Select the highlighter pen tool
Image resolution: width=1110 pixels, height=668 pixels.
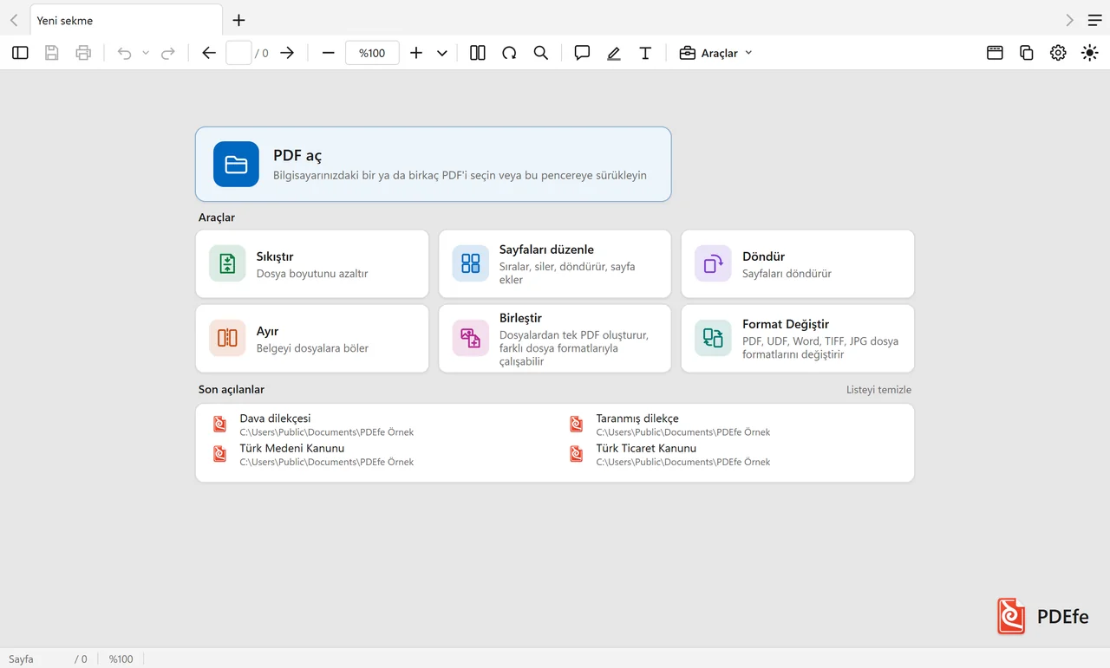[x=614, y=53]
